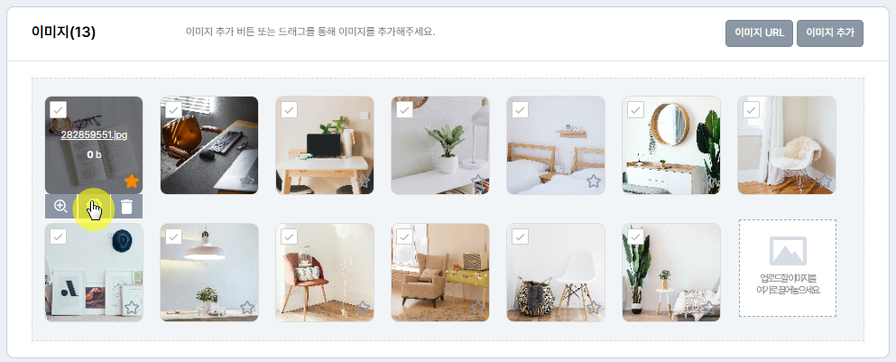Screen dimensions: 896x362
Task: Select the twin beds bedroom thumbnail
Action: click(556, 145)
